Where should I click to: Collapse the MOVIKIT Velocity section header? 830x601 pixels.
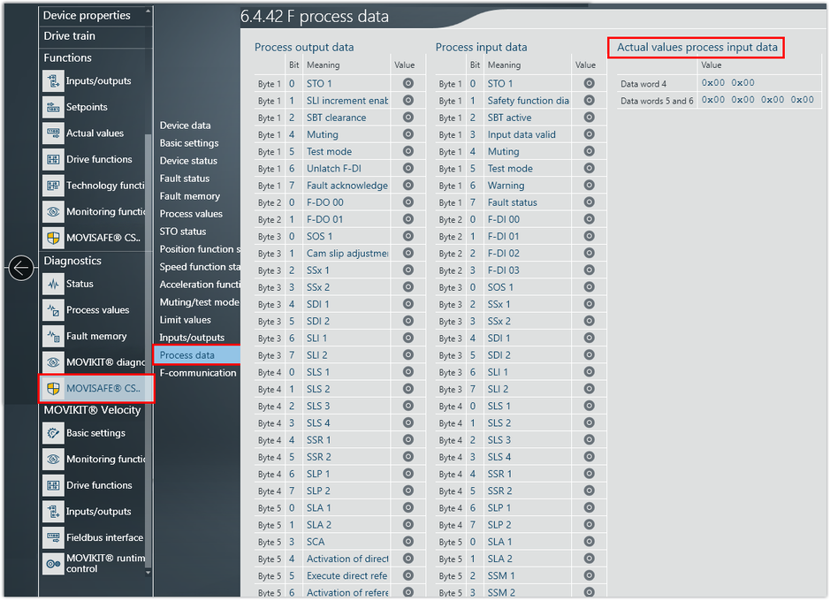tap(92, 410)
